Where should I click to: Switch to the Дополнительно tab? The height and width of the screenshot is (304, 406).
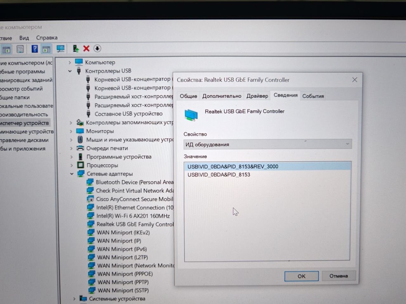[x=222, y=96]
